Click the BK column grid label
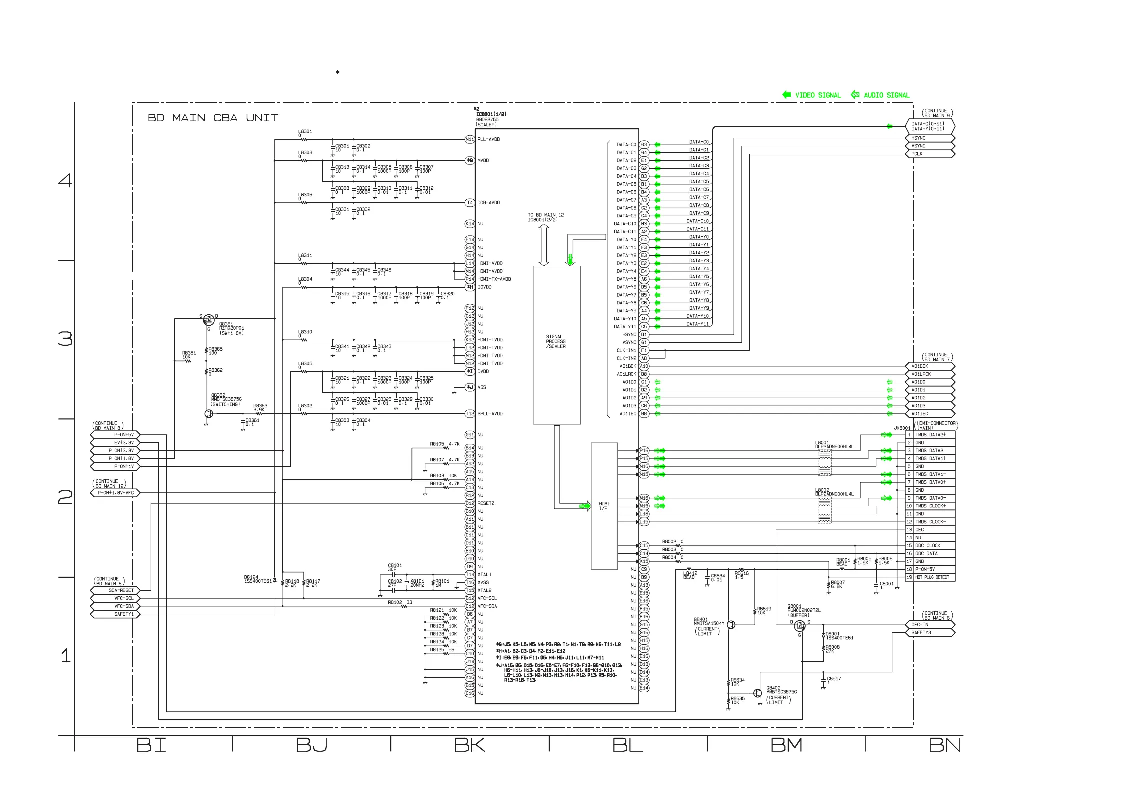 pos(470,745)
